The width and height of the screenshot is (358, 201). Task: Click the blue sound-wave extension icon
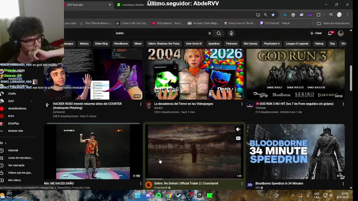pos(285,15)
